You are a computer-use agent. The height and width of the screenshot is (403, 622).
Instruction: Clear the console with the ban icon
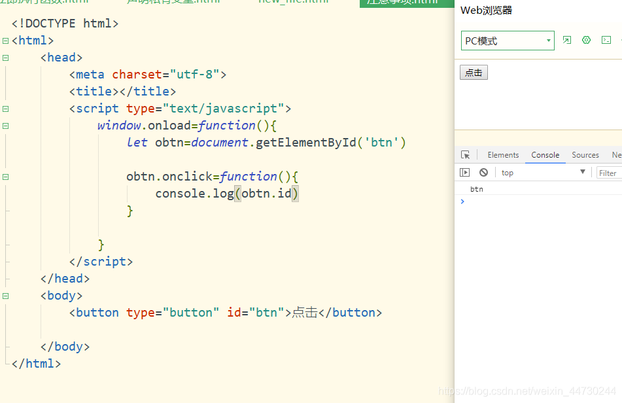(x=483, y=173)
